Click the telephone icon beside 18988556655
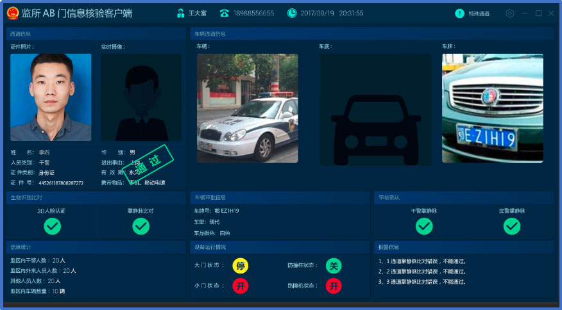Image resolution: width=562 pixels, height=310 pixels. (x=225, y=13)
